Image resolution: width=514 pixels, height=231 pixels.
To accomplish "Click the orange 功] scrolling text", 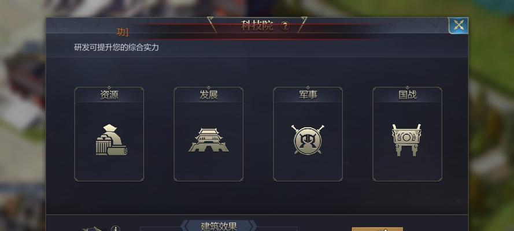I will pos(122,32).
